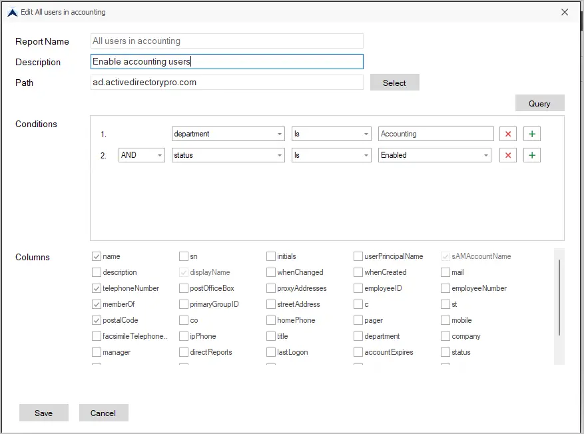Click the Report Name field
Image resolution: width=584 pixels, height=434 pixels.
pos(227,41)
